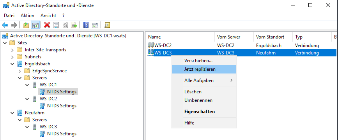This screenshot has height=140, width=338.
Task: Click the Export list toolbar icon
Action: click(74, 25)
